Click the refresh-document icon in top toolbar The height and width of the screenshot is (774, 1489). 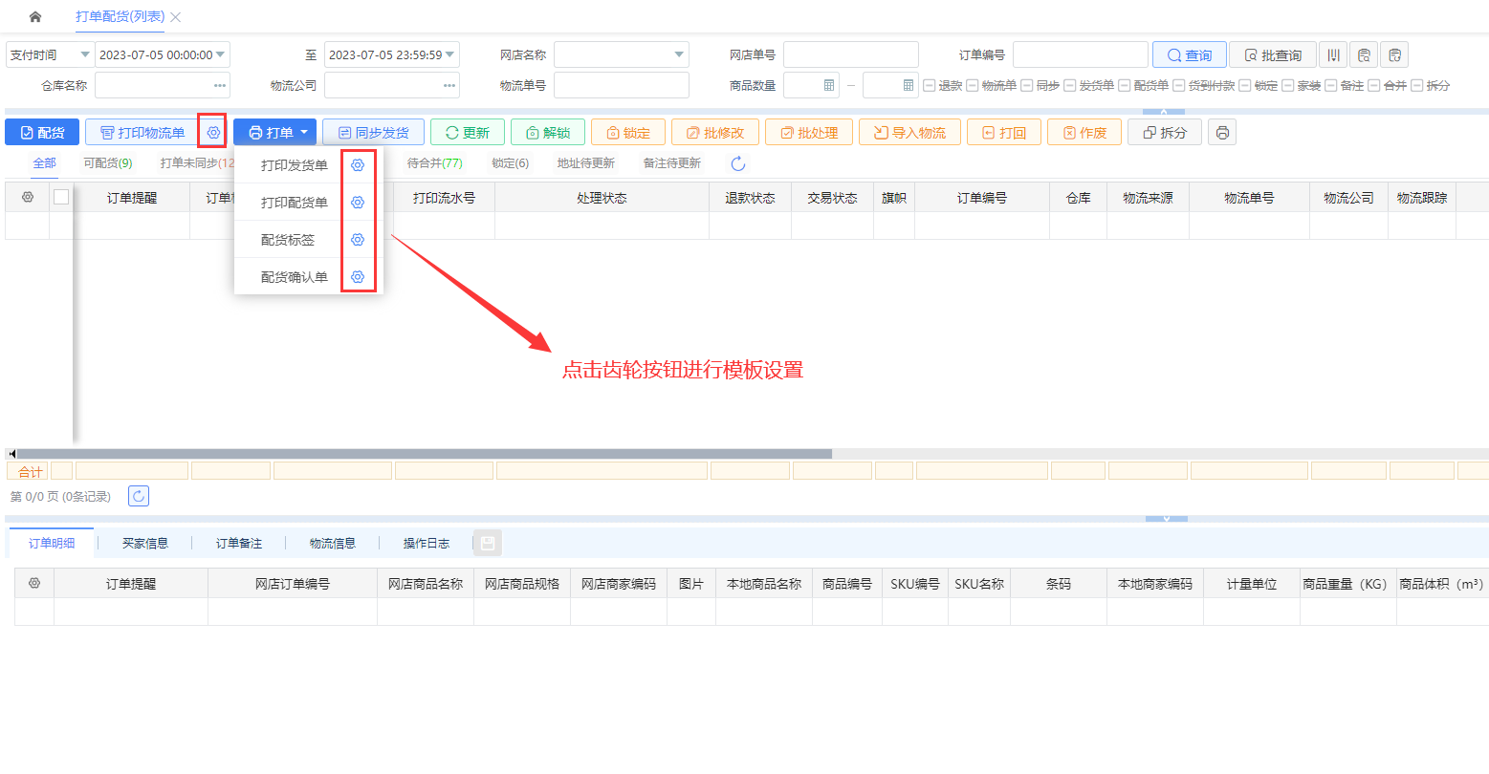pyautogui.click(x=1394, y=54)
